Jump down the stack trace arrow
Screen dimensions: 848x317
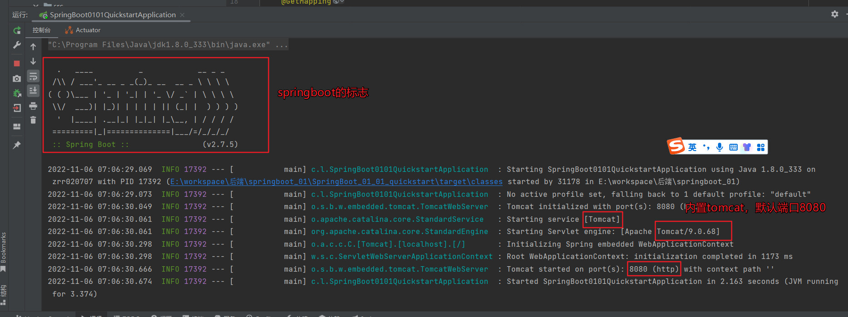coord(33,61)
